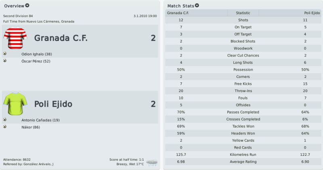Click the Poli Ejido green shirt icon

click(x=15, y=104)
